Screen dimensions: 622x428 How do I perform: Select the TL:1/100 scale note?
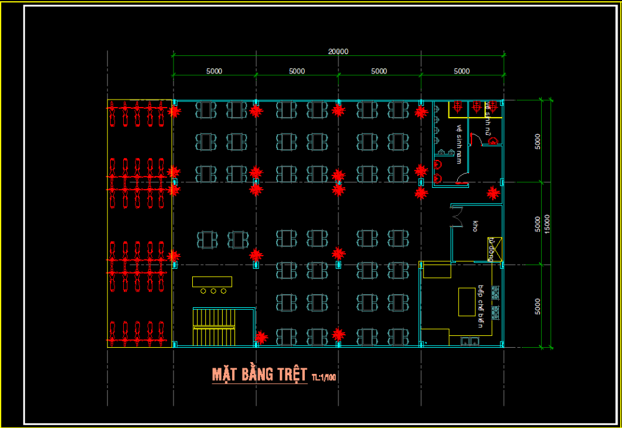(324, 377)
